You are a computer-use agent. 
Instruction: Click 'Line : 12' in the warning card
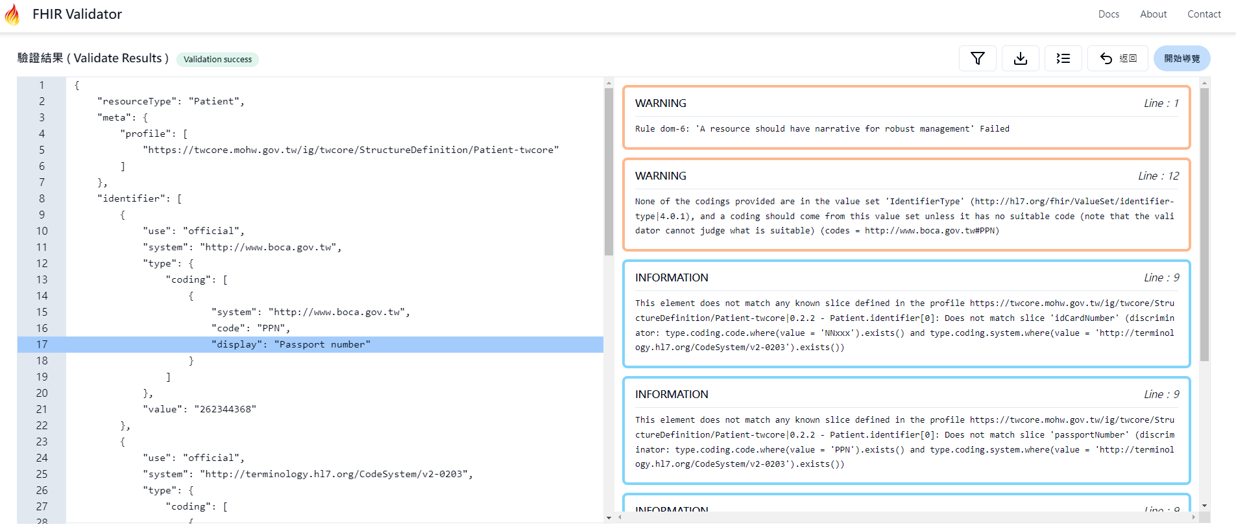click(x=1158, y=176)
